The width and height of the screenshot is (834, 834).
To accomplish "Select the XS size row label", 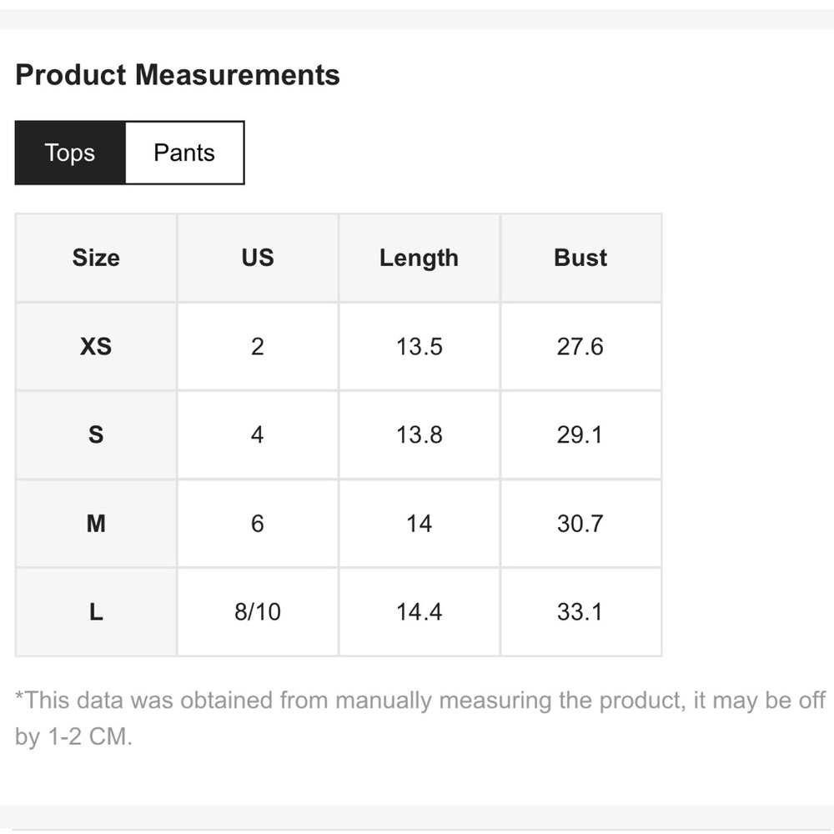I will click(x=96, y=347).
